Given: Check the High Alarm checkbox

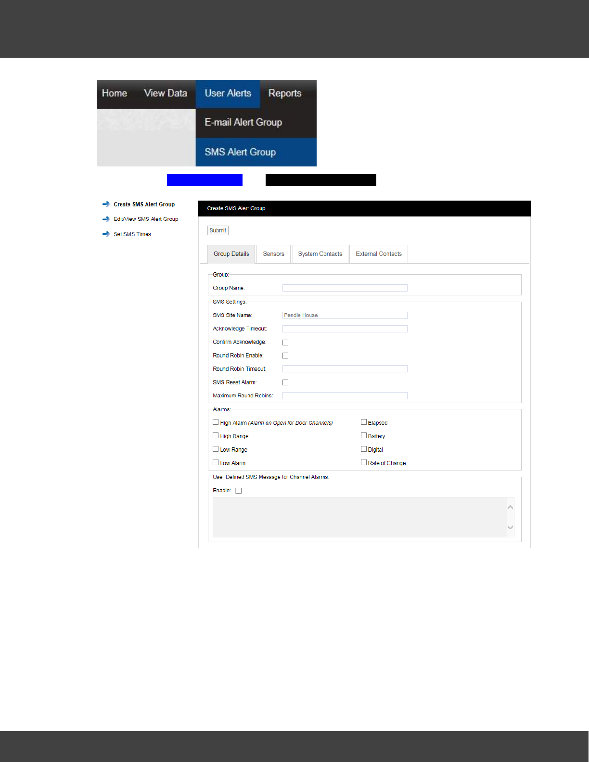Looking at the screenshot, I should tap(216, 422).
